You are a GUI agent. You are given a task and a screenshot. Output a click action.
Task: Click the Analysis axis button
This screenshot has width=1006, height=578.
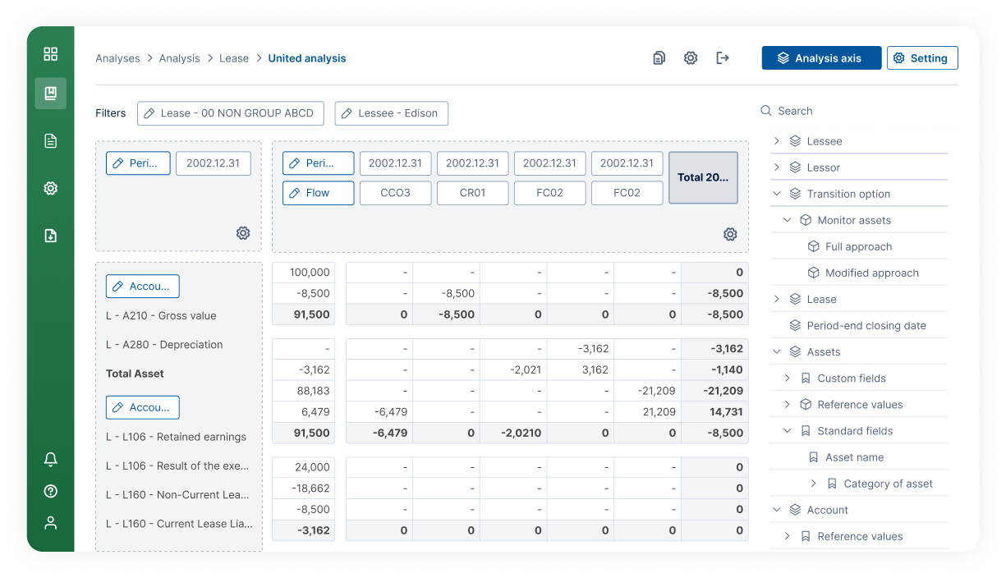(x=821, y=58)
